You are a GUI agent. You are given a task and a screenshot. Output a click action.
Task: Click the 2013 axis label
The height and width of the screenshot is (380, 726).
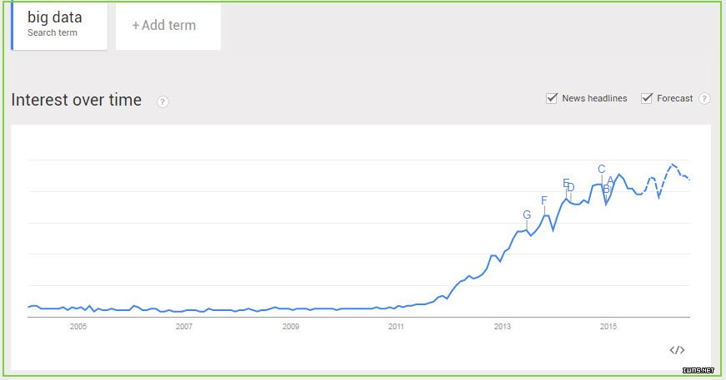click(x=503, y=327)
